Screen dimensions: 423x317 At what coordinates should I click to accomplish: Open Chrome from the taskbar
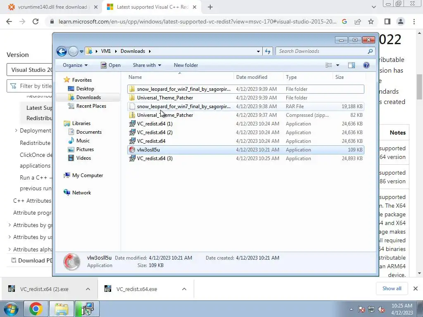click(36, 309)
